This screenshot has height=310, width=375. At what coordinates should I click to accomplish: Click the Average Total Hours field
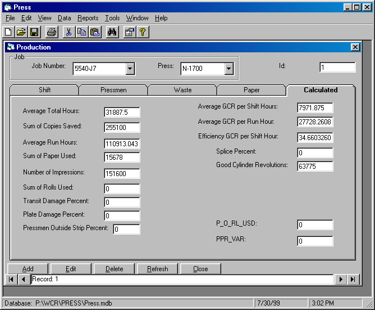pos(122,112)
